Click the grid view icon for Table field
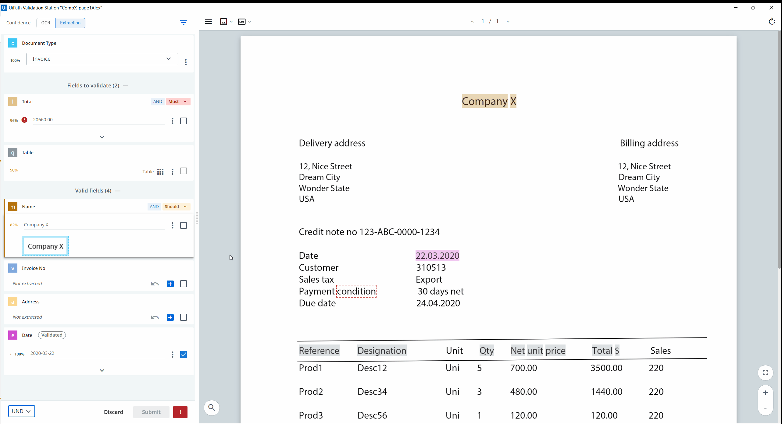Screen dimensions: 782x424 pos(160,171)
